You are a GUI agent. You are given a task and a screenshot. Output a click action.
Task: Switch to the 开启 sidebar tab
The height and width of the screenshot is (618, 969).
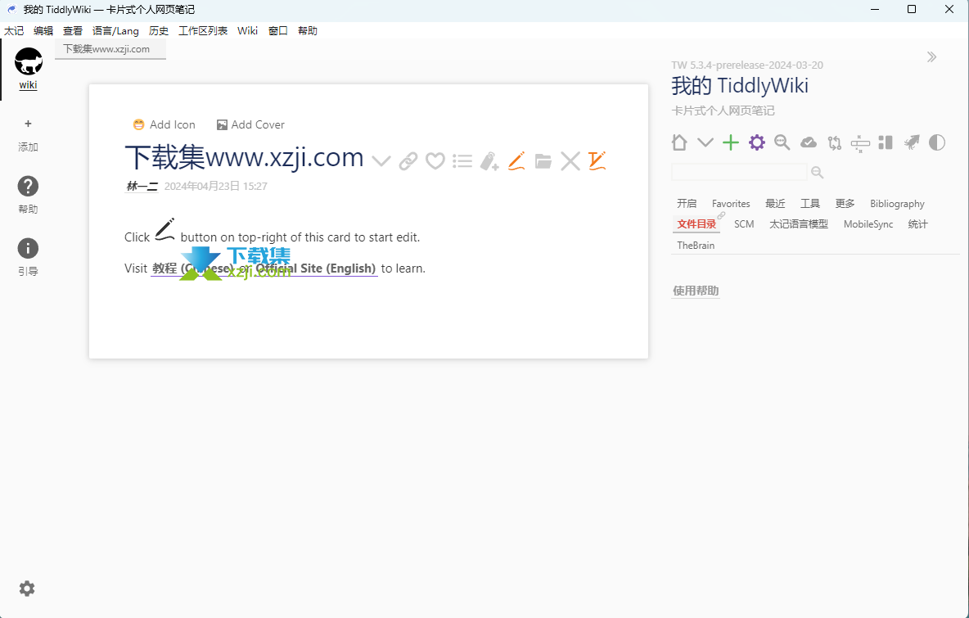click(687, 204)
